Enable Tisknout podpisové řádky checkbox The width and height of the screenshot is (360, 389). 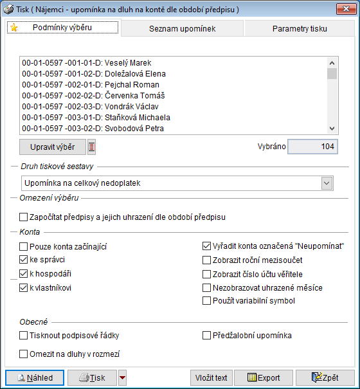[23, 336]
